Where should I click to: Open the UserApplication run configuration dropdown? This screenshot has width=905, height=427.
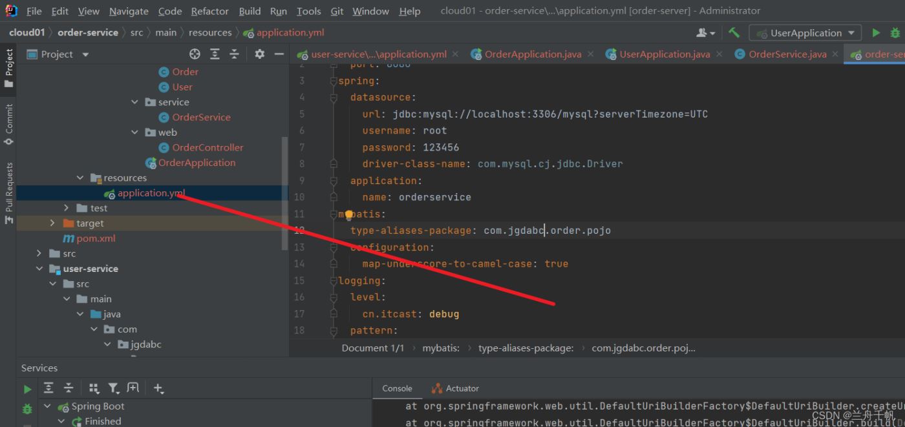[x=805, y=33]
